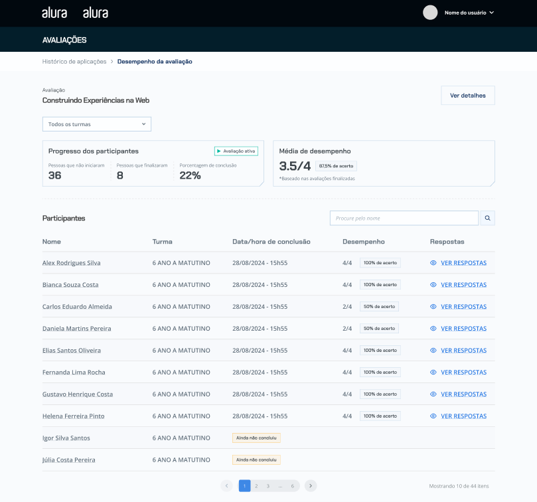Select pagination page 3
The image size is (537, 502).
268,486
